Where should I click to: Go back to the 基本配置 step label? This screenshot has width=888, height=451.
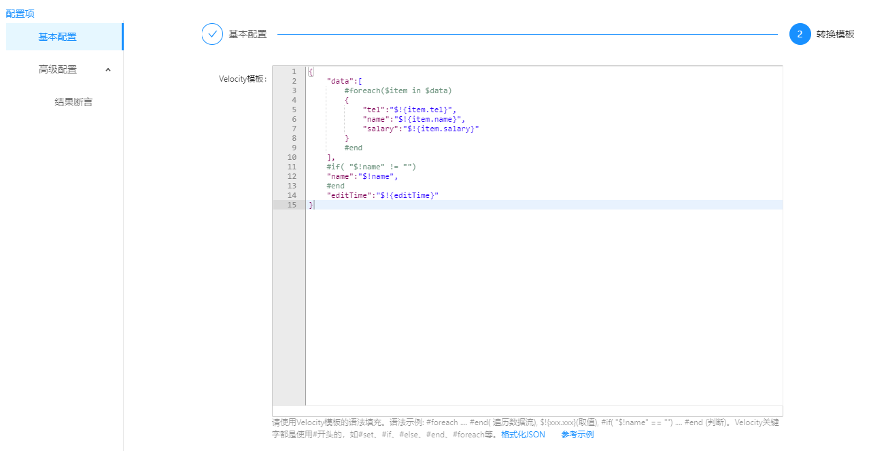pos(247,34)
